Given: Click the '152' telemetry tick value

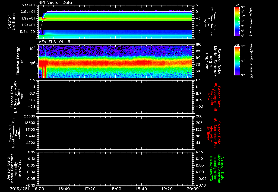Looking at the screenshot, I should [x=199, y=129].
